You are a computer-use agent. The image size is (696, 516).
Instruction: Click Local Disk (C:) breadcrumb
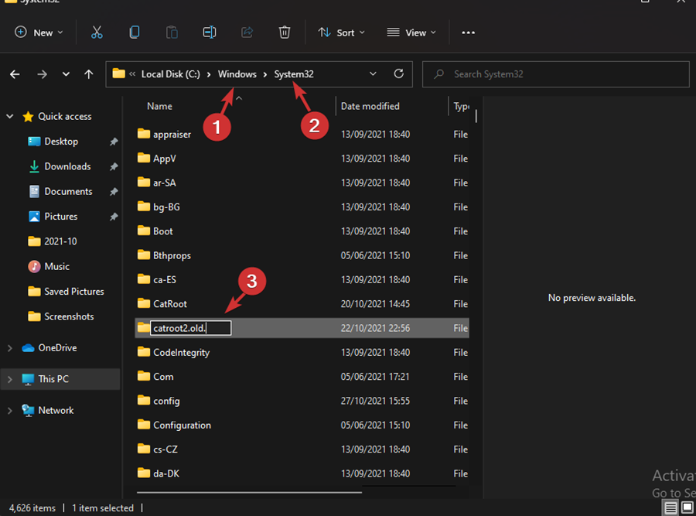coord(170,74)
